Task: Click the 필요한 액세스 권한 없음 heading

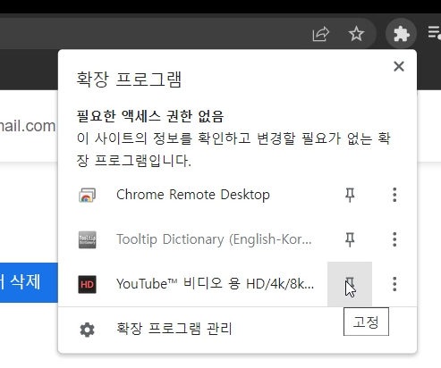Action: (150, 116)
